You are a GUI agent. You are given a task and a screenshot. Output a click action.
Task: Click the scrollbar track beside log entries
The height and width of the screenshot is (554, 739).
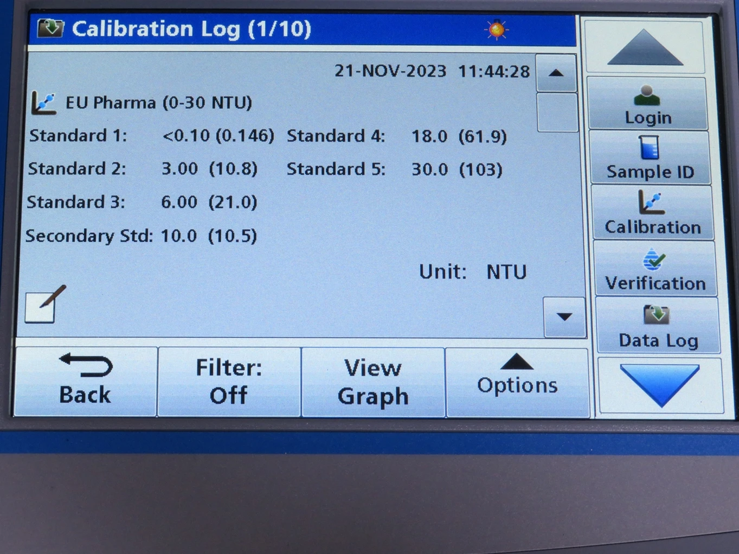click(557, 113)
